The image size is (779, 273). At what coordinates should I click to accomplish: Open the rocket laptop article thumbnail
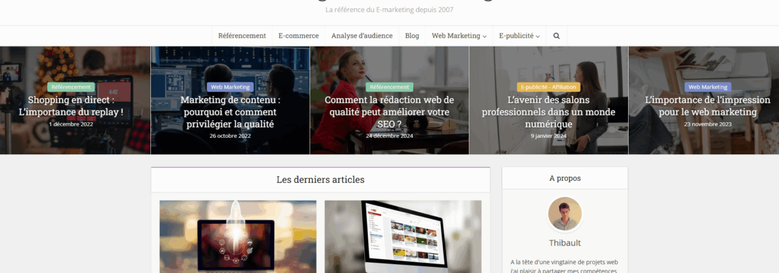238,236
